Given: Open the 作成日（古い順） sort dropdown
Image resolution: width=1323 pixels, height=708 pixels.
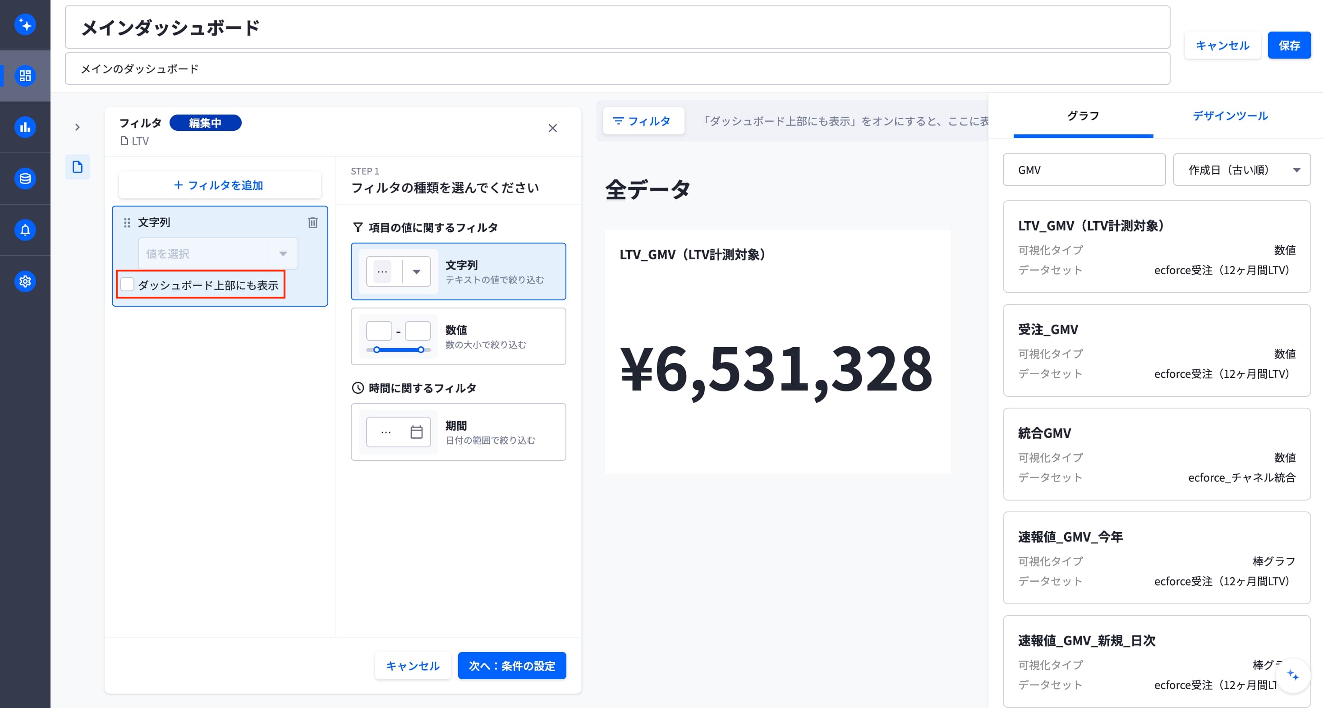Looking at the screenshot, I should point(1242,170).
